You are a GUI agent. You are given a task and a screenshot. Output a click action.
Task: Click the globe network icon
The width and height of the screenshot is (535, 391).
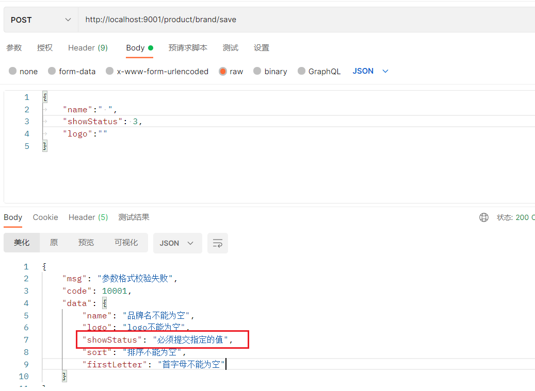[x=484, y=217]
